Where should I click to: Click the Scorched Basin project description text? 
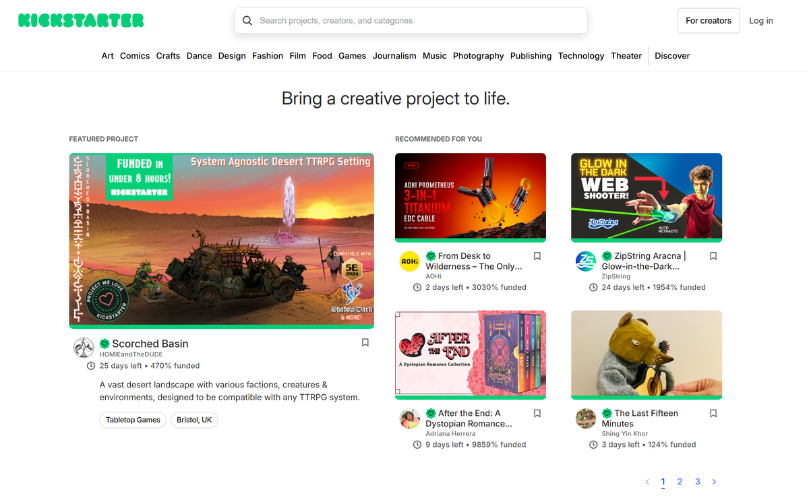coord(230,391)
